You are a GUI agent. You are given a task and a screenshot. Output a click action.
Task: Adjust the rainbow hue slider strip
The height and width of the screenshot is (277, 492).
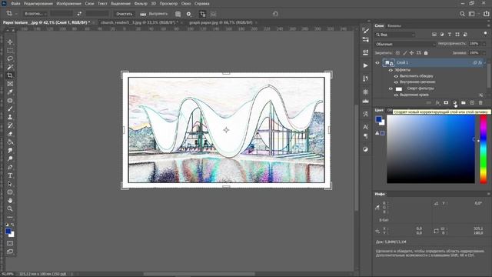pyautogui.click(x=484, y=149)
